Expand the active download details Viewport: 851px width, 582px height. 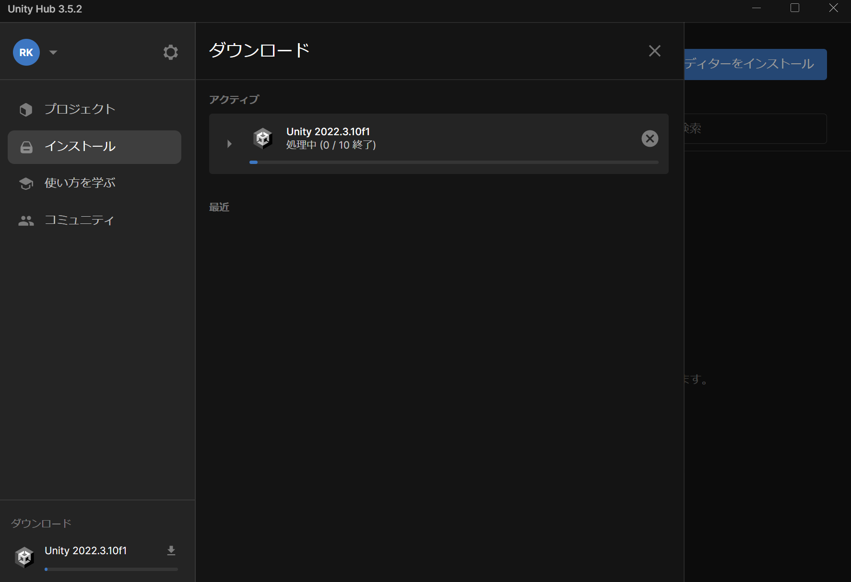(229, 143)
